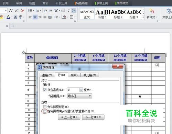
Task: Open 特色功能 ribbon tab
Action: [x=81, y=3]
